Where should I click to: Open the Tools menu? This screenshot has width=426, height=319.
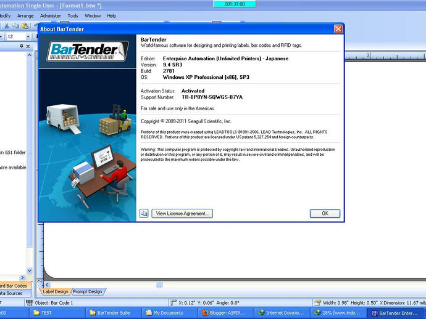(73, 16)
